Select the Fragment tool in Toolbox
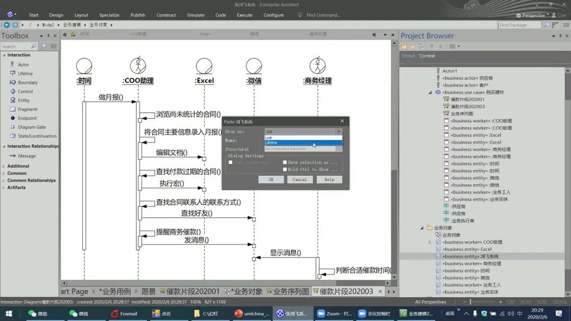This screenshot has height=321, width=571. 23,109
